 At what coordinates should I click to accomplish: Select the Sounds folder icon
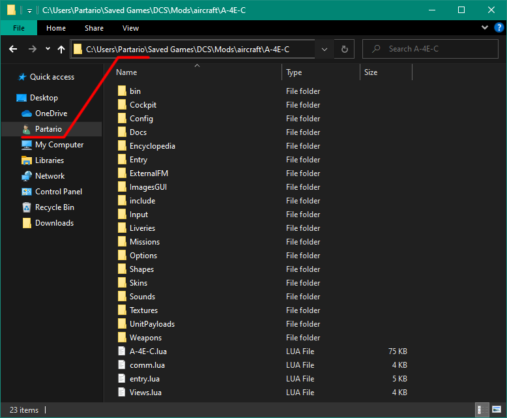(x=122, y=296)
